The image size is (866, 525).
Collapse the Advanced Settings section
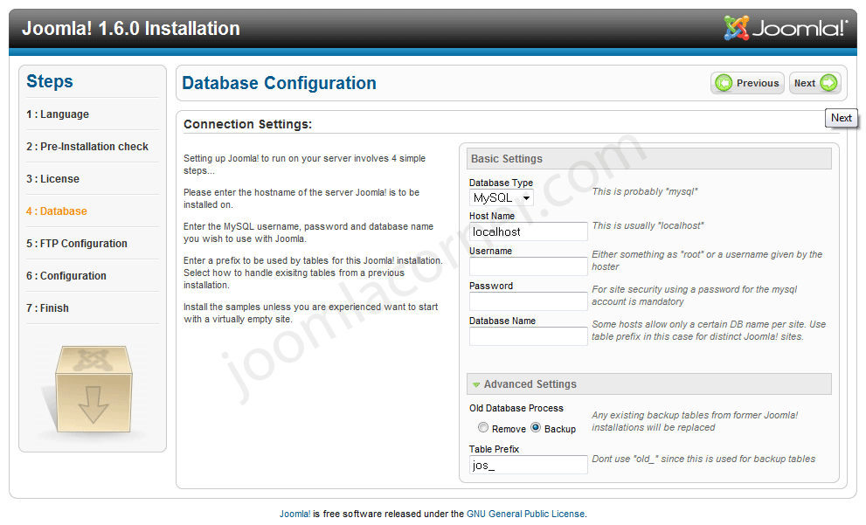pos(649,384)
